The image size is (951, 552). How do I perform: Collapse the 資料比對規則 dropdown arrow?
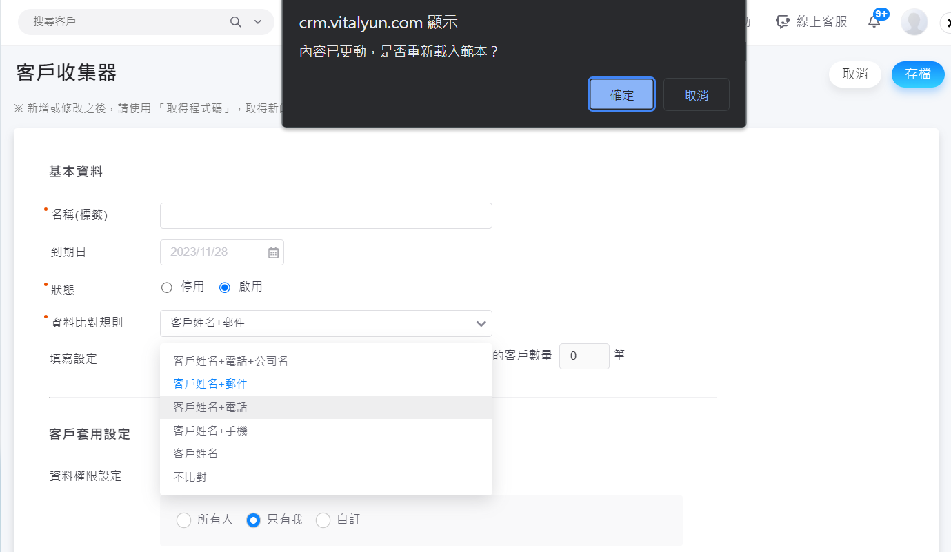pos(481,323)
